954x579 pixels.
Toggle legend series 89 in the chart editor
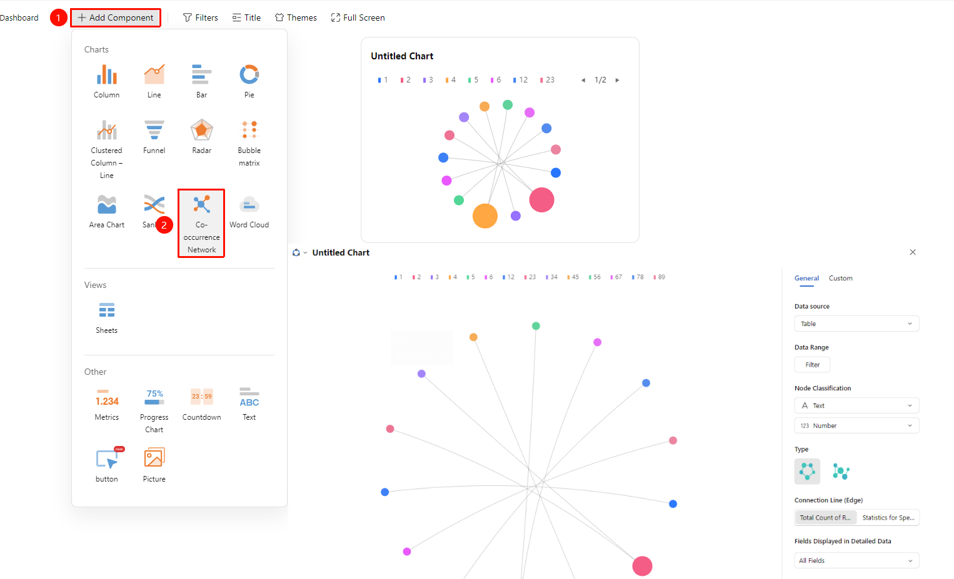click(659, 277)
